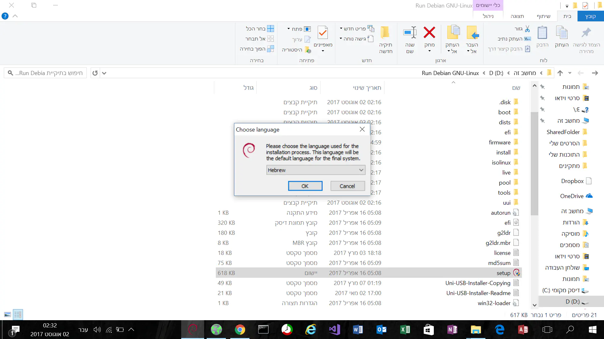Click the Rename icon in ribbon
The image size is (604, 339).
point(410,33)
